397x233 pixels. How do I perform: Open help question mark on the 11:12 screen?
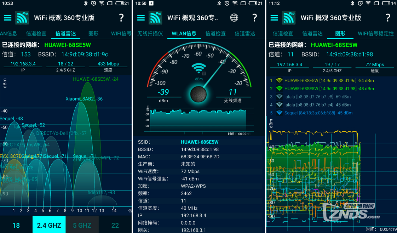pyautogui.click(x=388, y=18)
